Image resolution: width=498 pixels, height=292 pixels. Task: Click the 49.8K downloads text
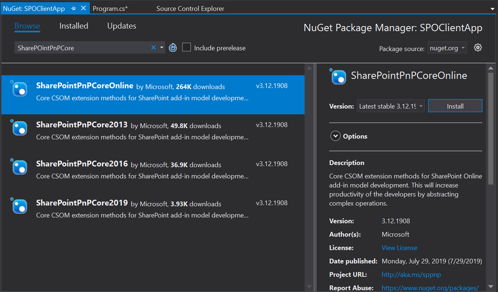(x=196, y=126)
